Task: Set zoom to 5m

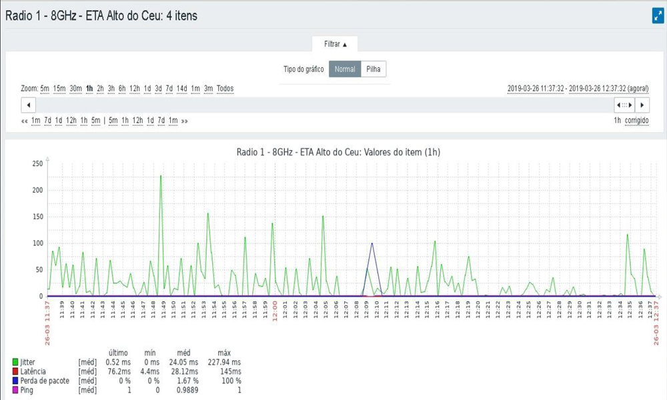Action: click(x=45, y=89)
